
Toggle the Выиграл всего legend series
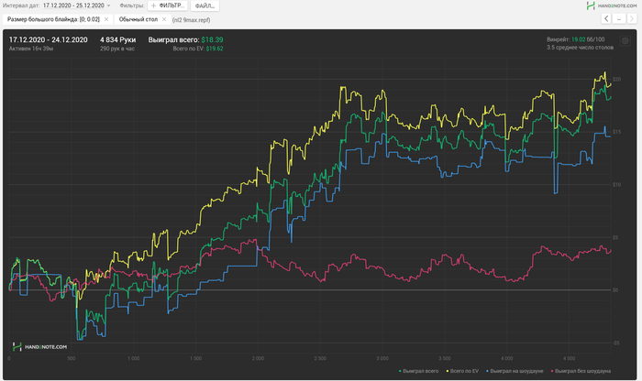pos(418,371)
